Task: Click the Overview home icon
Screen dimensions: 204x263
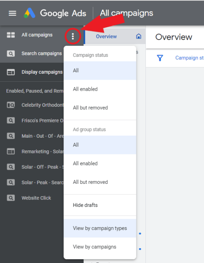Action: pyautogui.click(x=138, y=36)
